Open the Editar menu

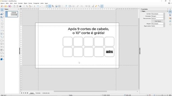[x=7, y=3]
